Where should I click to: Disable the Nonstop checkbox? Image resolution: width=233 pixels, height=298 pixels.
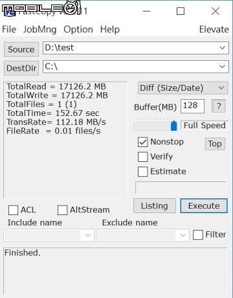pyautogui.click(x=142, y=142)
